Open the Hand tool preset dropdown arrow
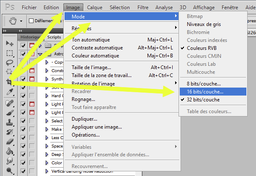The height and width of the screenshot is (176, 256). pyautogui.click(x=21, y=21)
